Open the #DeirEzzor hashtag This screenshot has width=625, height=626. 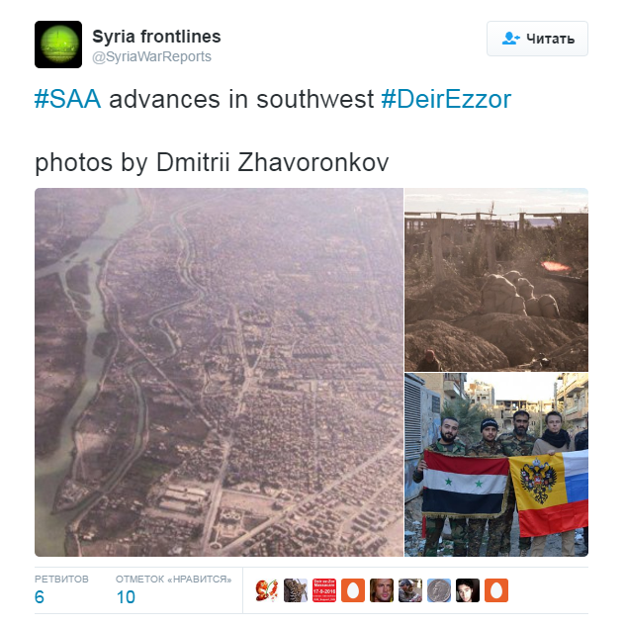click(446, 99)
